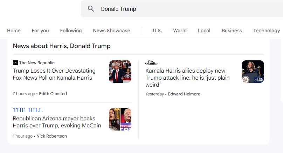Click The Guardian publisher logo
The image size is (283, 153).
[x=152, y=63]
